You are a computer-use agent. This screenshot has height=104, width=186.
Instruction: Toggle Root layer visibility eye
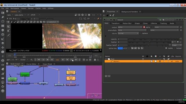[x=143, y=59]
